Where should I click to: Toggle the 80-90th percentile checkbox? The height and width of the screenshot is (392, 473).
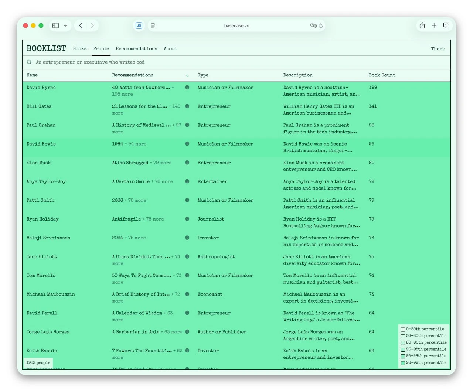click(403, 343)
